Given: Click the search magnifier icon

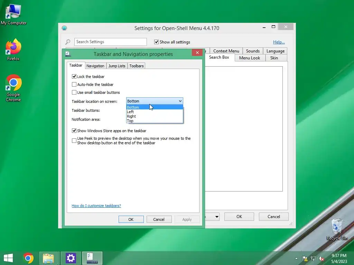Looking at the screenshot, I should point(68,42).
